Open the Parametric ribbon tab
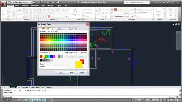The width and height of the screenshot is (182, 102). (x=35, y=6)
